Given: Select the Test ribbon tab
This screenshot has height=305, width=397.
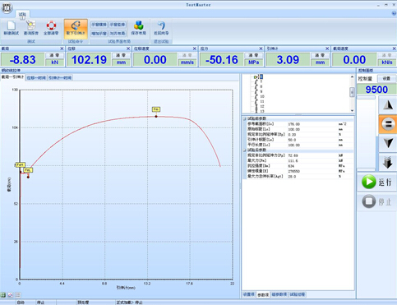Looking at the screenshot, I should pyautogui.click(x=22, y=15).
